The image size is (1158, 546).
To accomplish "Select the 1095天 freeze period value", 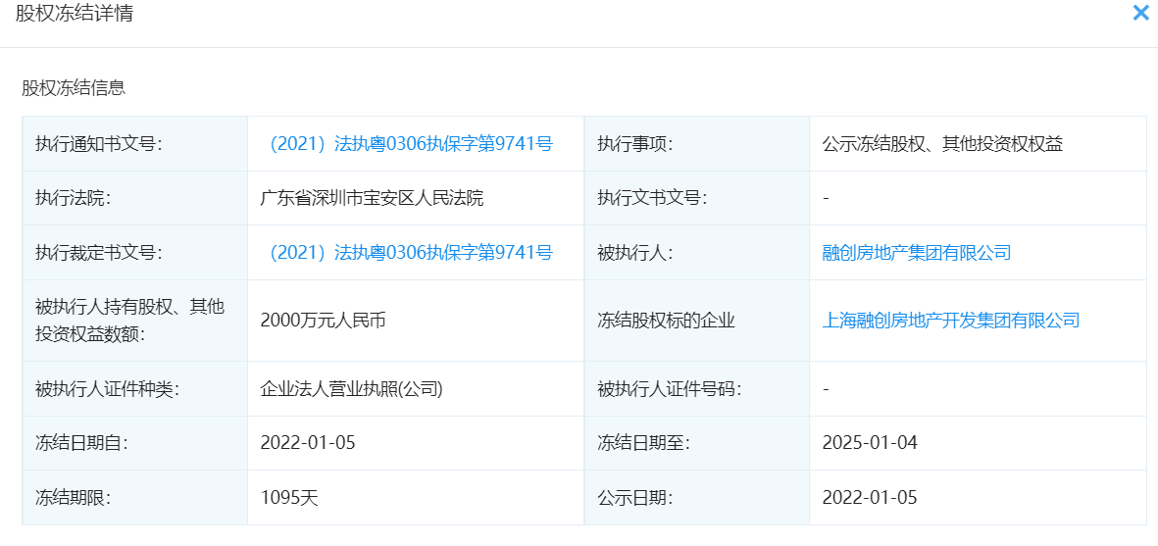I will 289,497.
